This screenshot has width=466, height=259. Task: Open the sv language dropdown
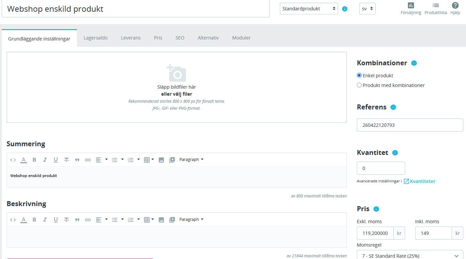(x=367, y=9)
